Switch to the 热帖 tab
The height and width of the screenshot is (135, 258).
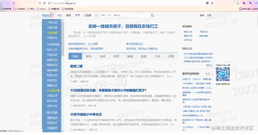75,56
